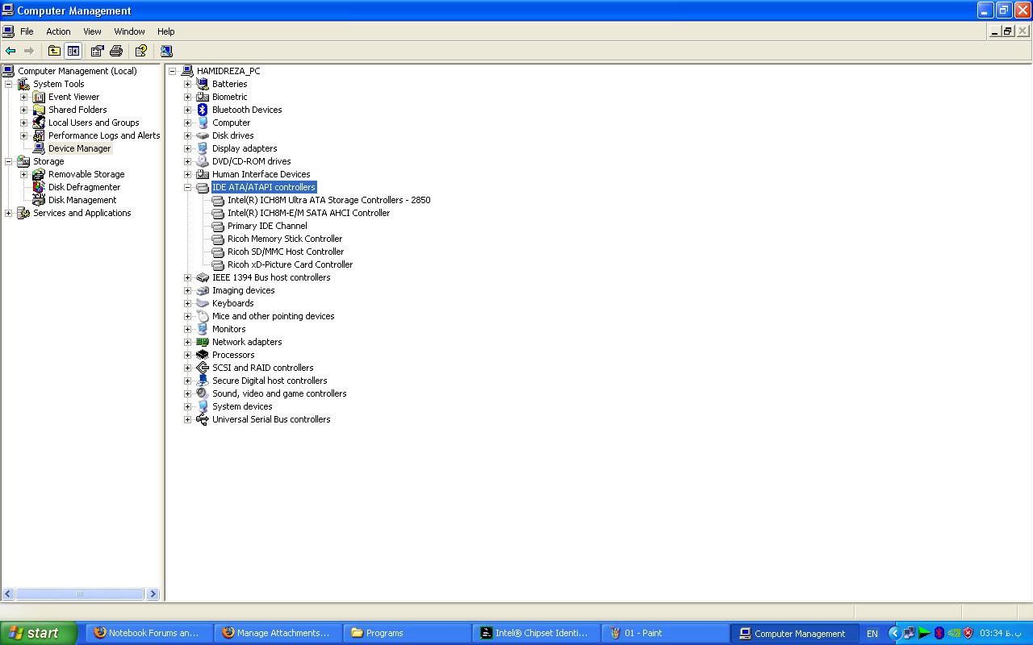The image size is (1033, 645).
Task: Click console tree scrollbar left arrow
Action: (x=8, y=594)
